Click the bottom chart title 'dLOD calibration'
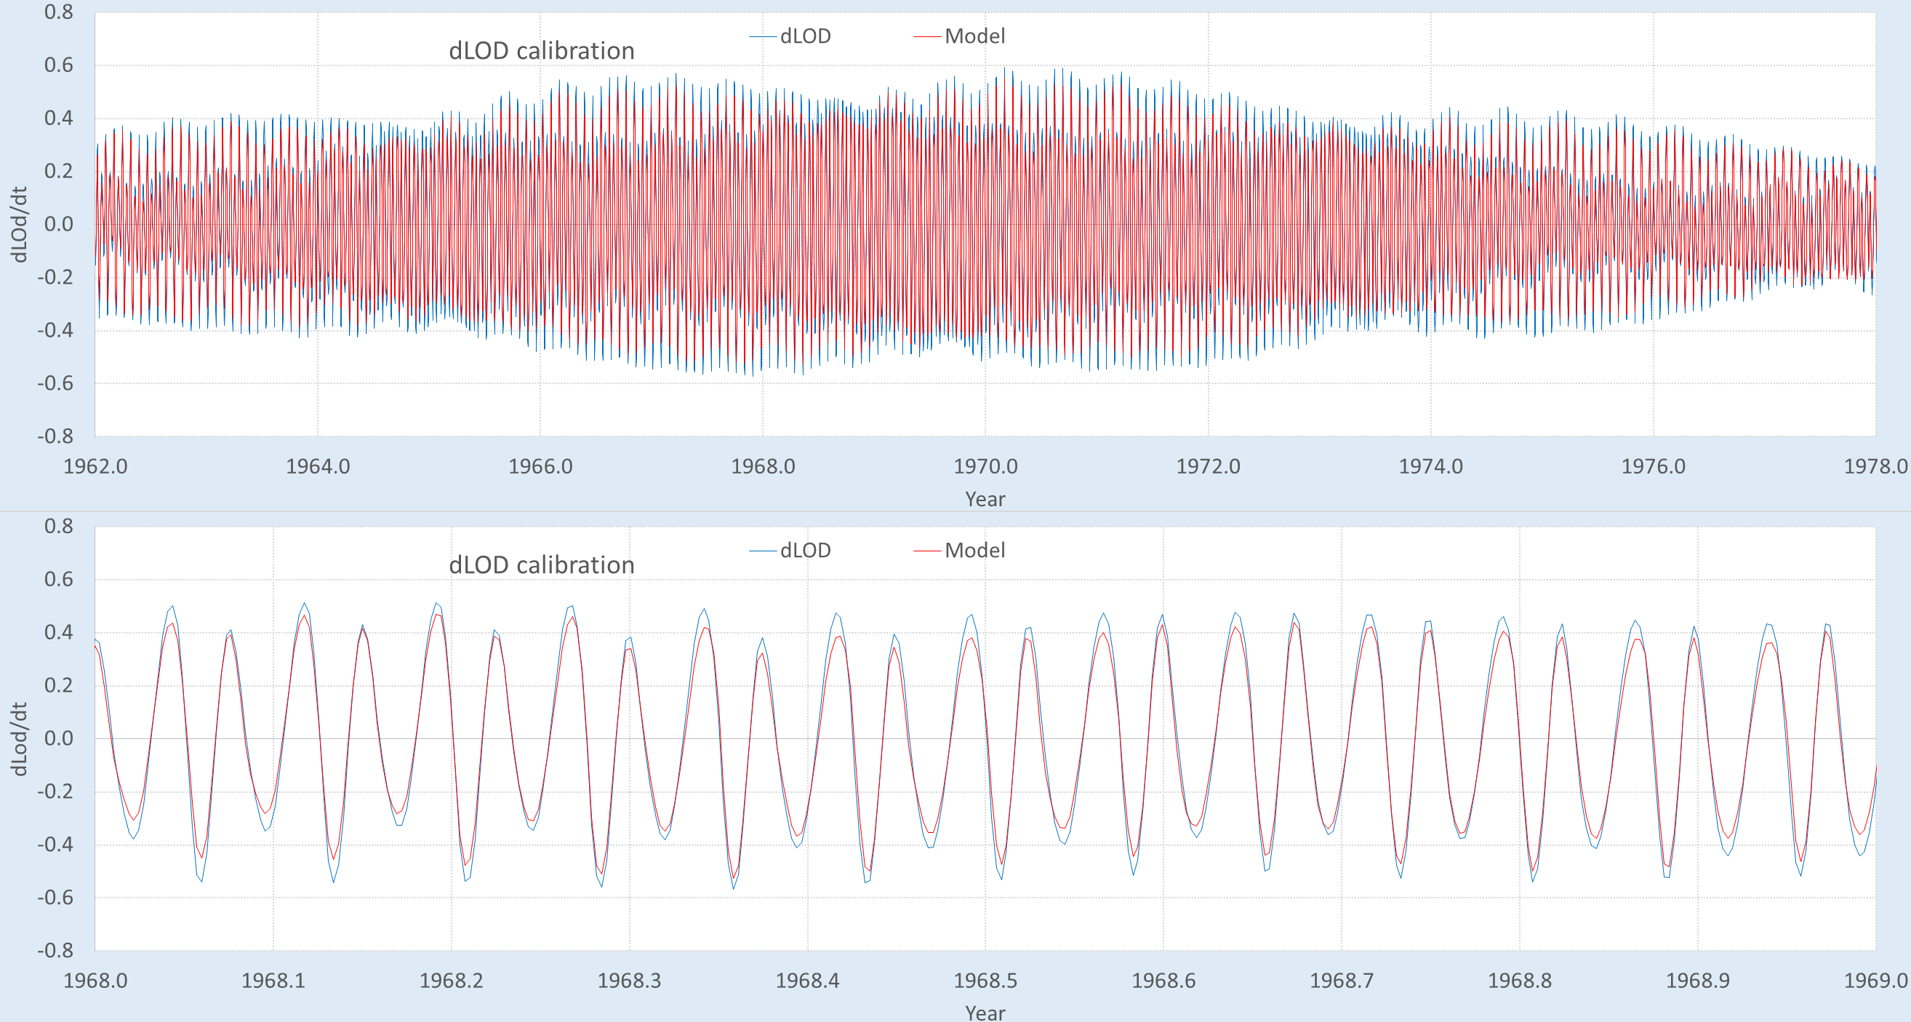 point(542,564)
